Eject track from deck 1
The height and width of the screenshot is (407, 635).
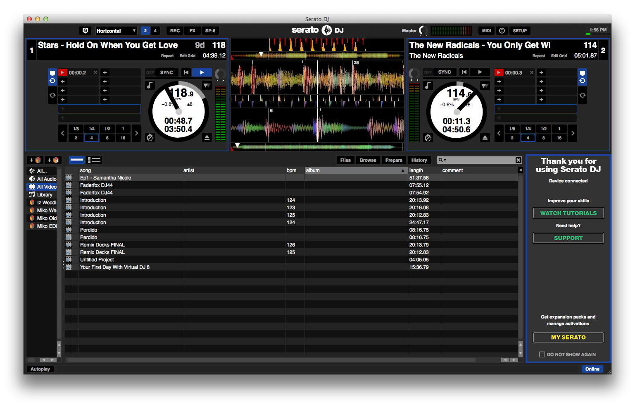[x=207, y=137]
